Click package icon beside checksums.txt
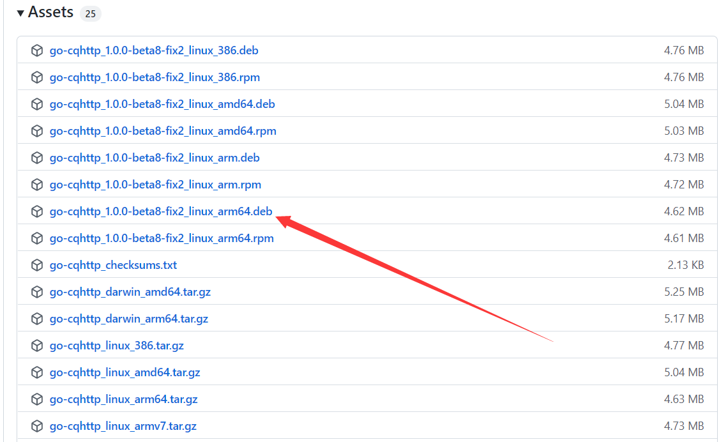 pyautogui.click(x=37, y=265)
